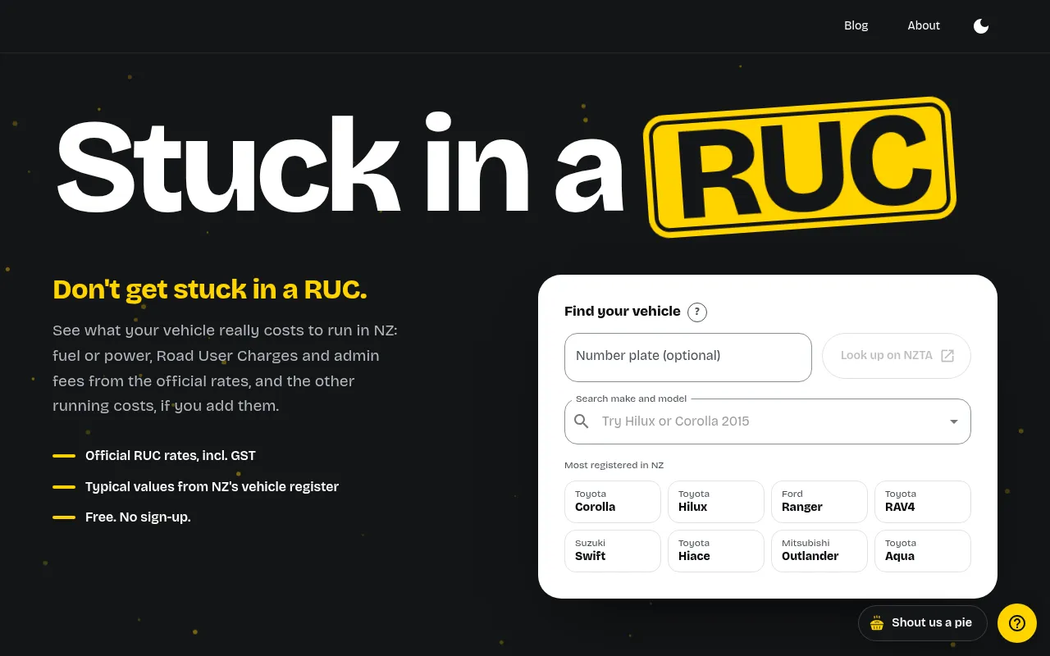Click the external link icon on NZTA button
Viewport: 1050px width, 656px height.
(x=947, y=356)
